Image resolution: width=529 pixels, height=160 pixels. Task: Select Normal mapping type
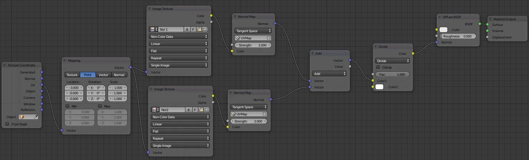(x=119, y=75)
